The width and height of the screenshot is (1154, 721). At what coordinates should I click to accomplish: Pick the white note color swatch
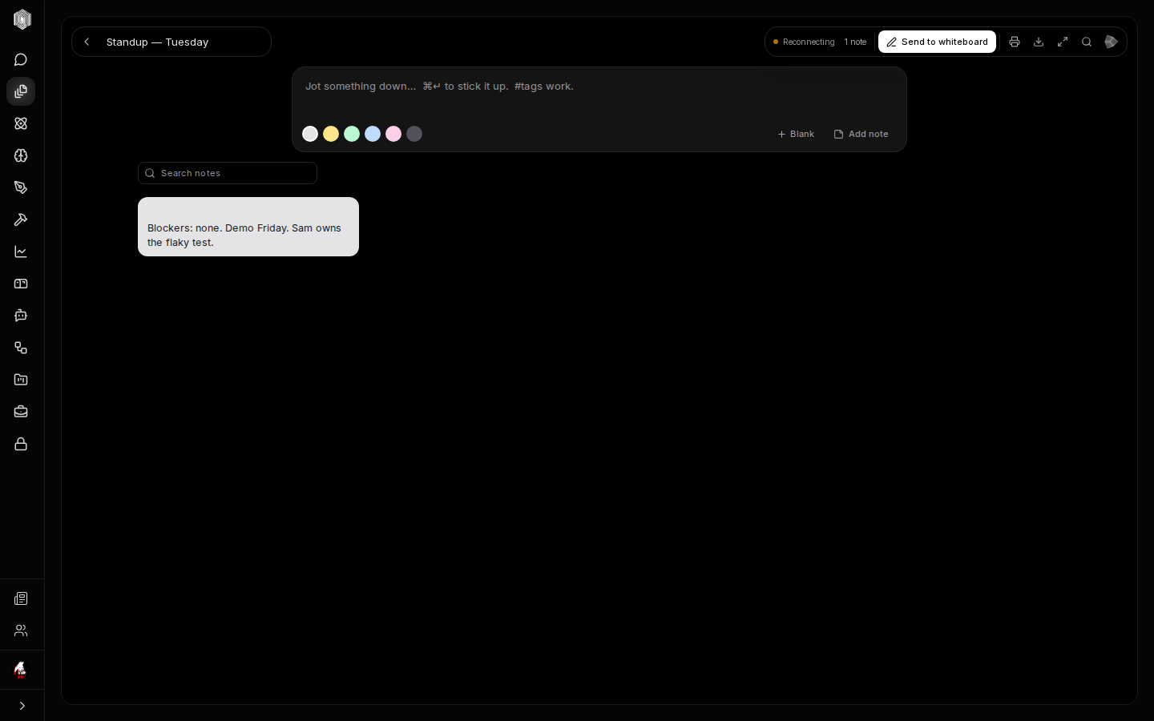tap(310, 134)
